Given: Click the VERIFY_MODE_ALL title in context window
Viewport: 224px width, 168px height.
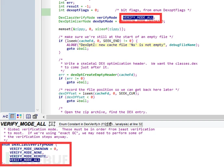Looking at the screenshot, I should click(23, 124).
